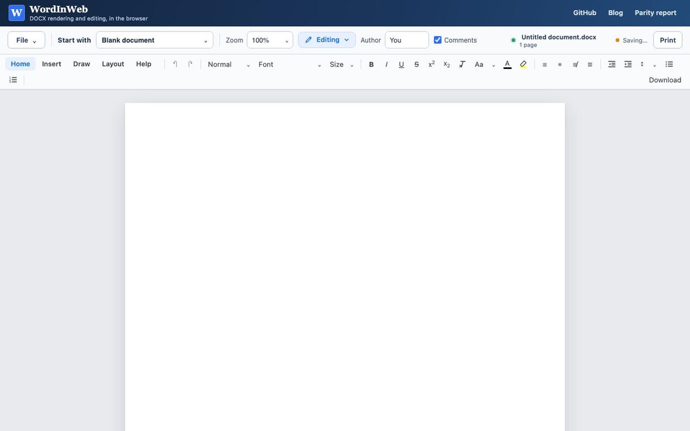Insert a numbered list
Viewport: 690px width, 431px height.
pyautogui.click(x=13, y=80)
